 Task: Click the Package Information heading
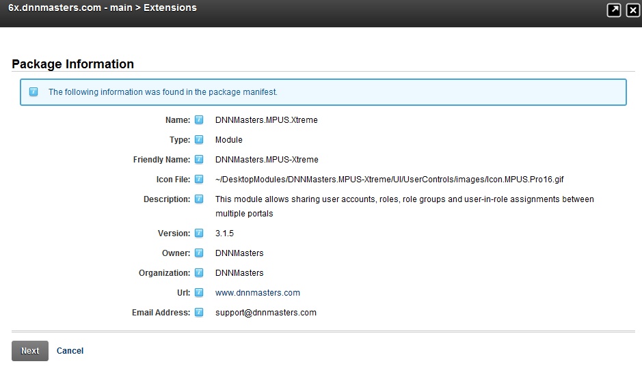point(73,63)
